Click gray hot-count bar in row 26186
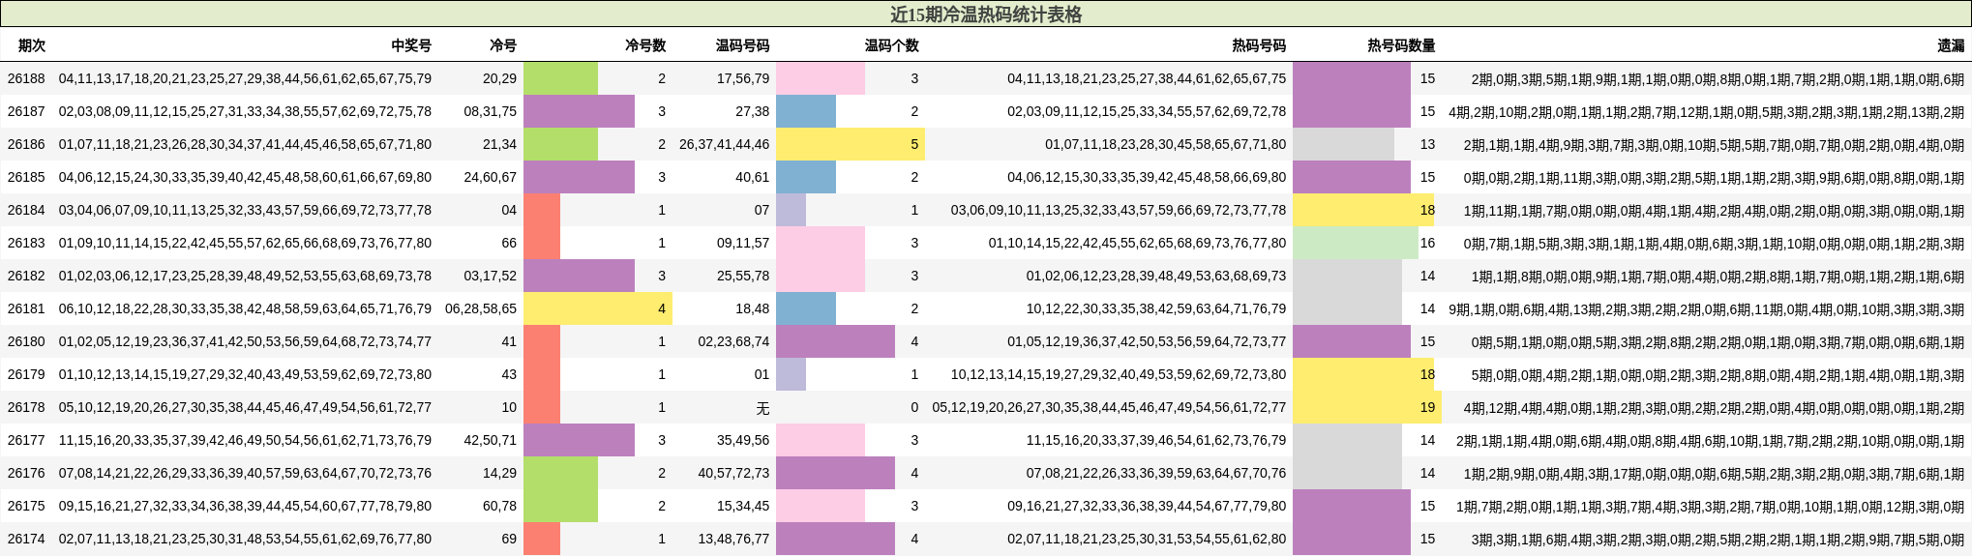The height and width of the screenshot is (556, 1972). pos(1343,144)
